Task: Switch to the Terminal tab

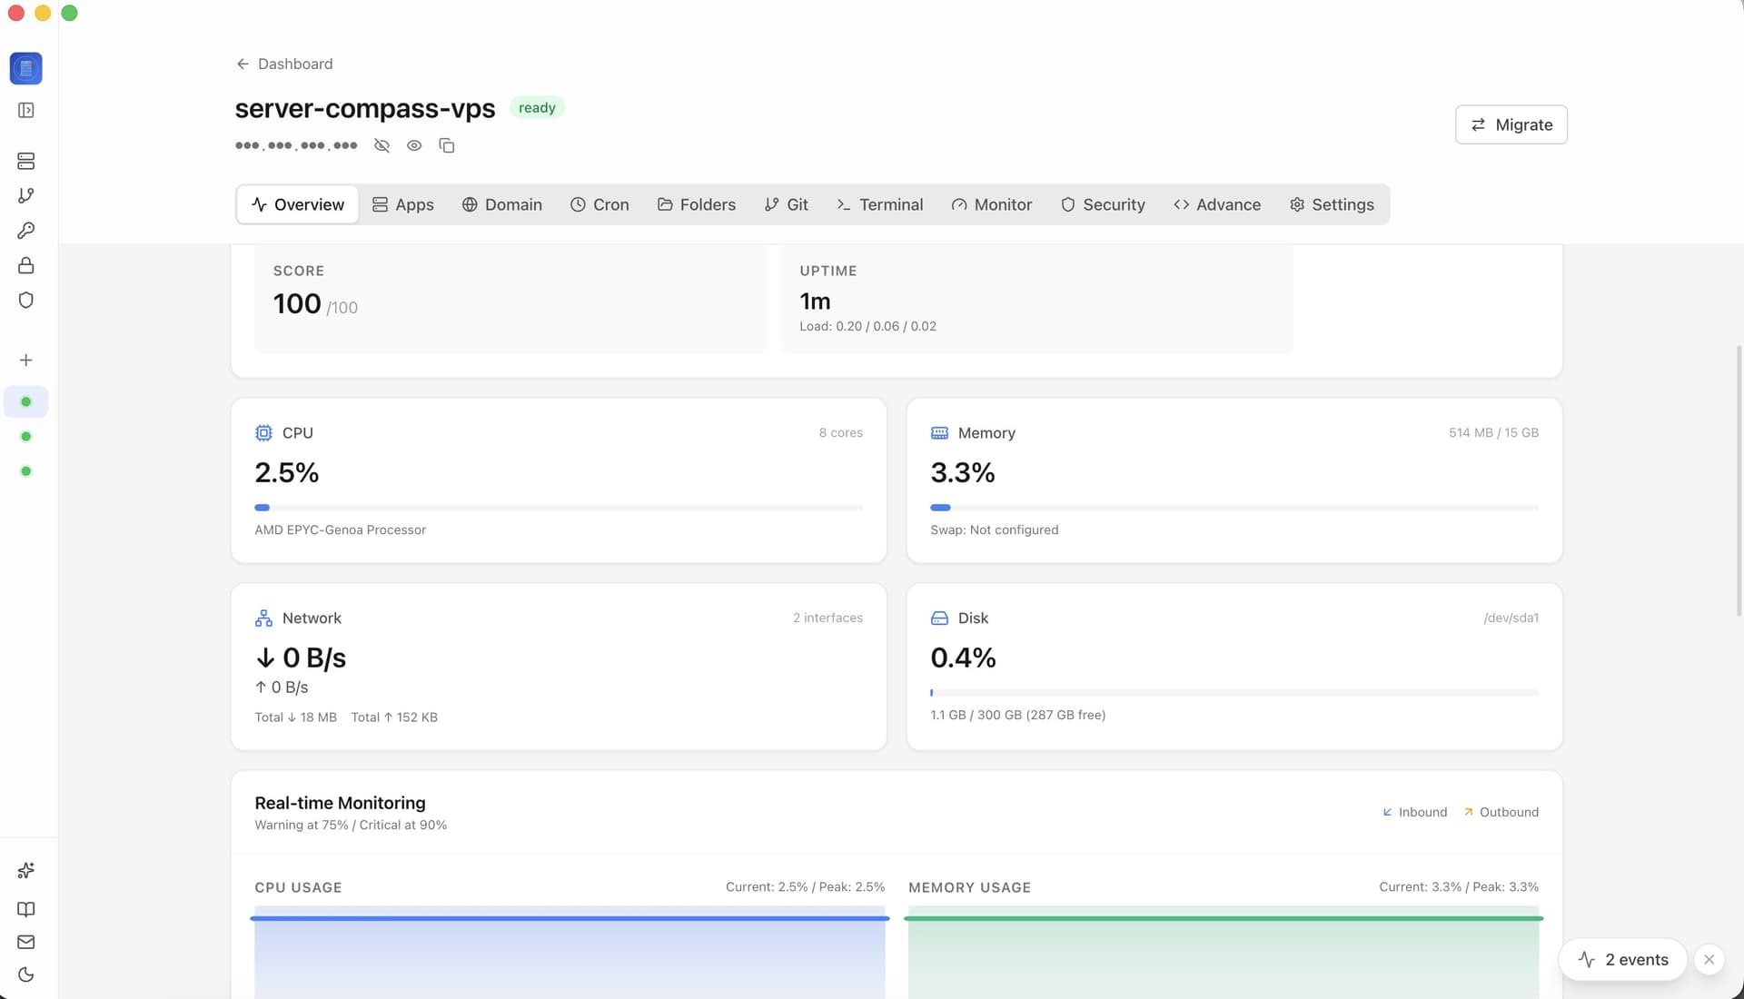Action: coord(879,204)
